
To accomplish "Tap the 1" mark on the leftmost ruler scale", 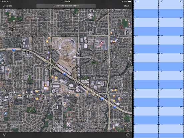I will [136, 18].
